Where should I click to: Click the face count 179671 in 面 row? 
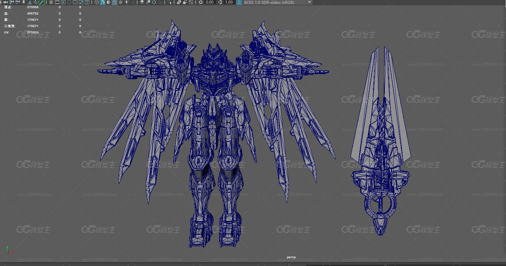[x=33, y=20]
